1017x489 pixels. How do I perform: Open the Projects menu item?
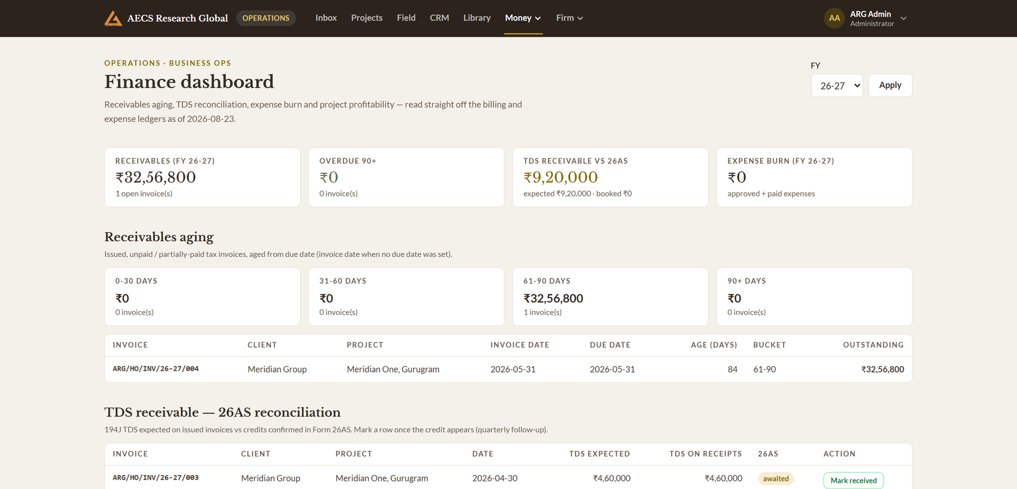[367, 18]
